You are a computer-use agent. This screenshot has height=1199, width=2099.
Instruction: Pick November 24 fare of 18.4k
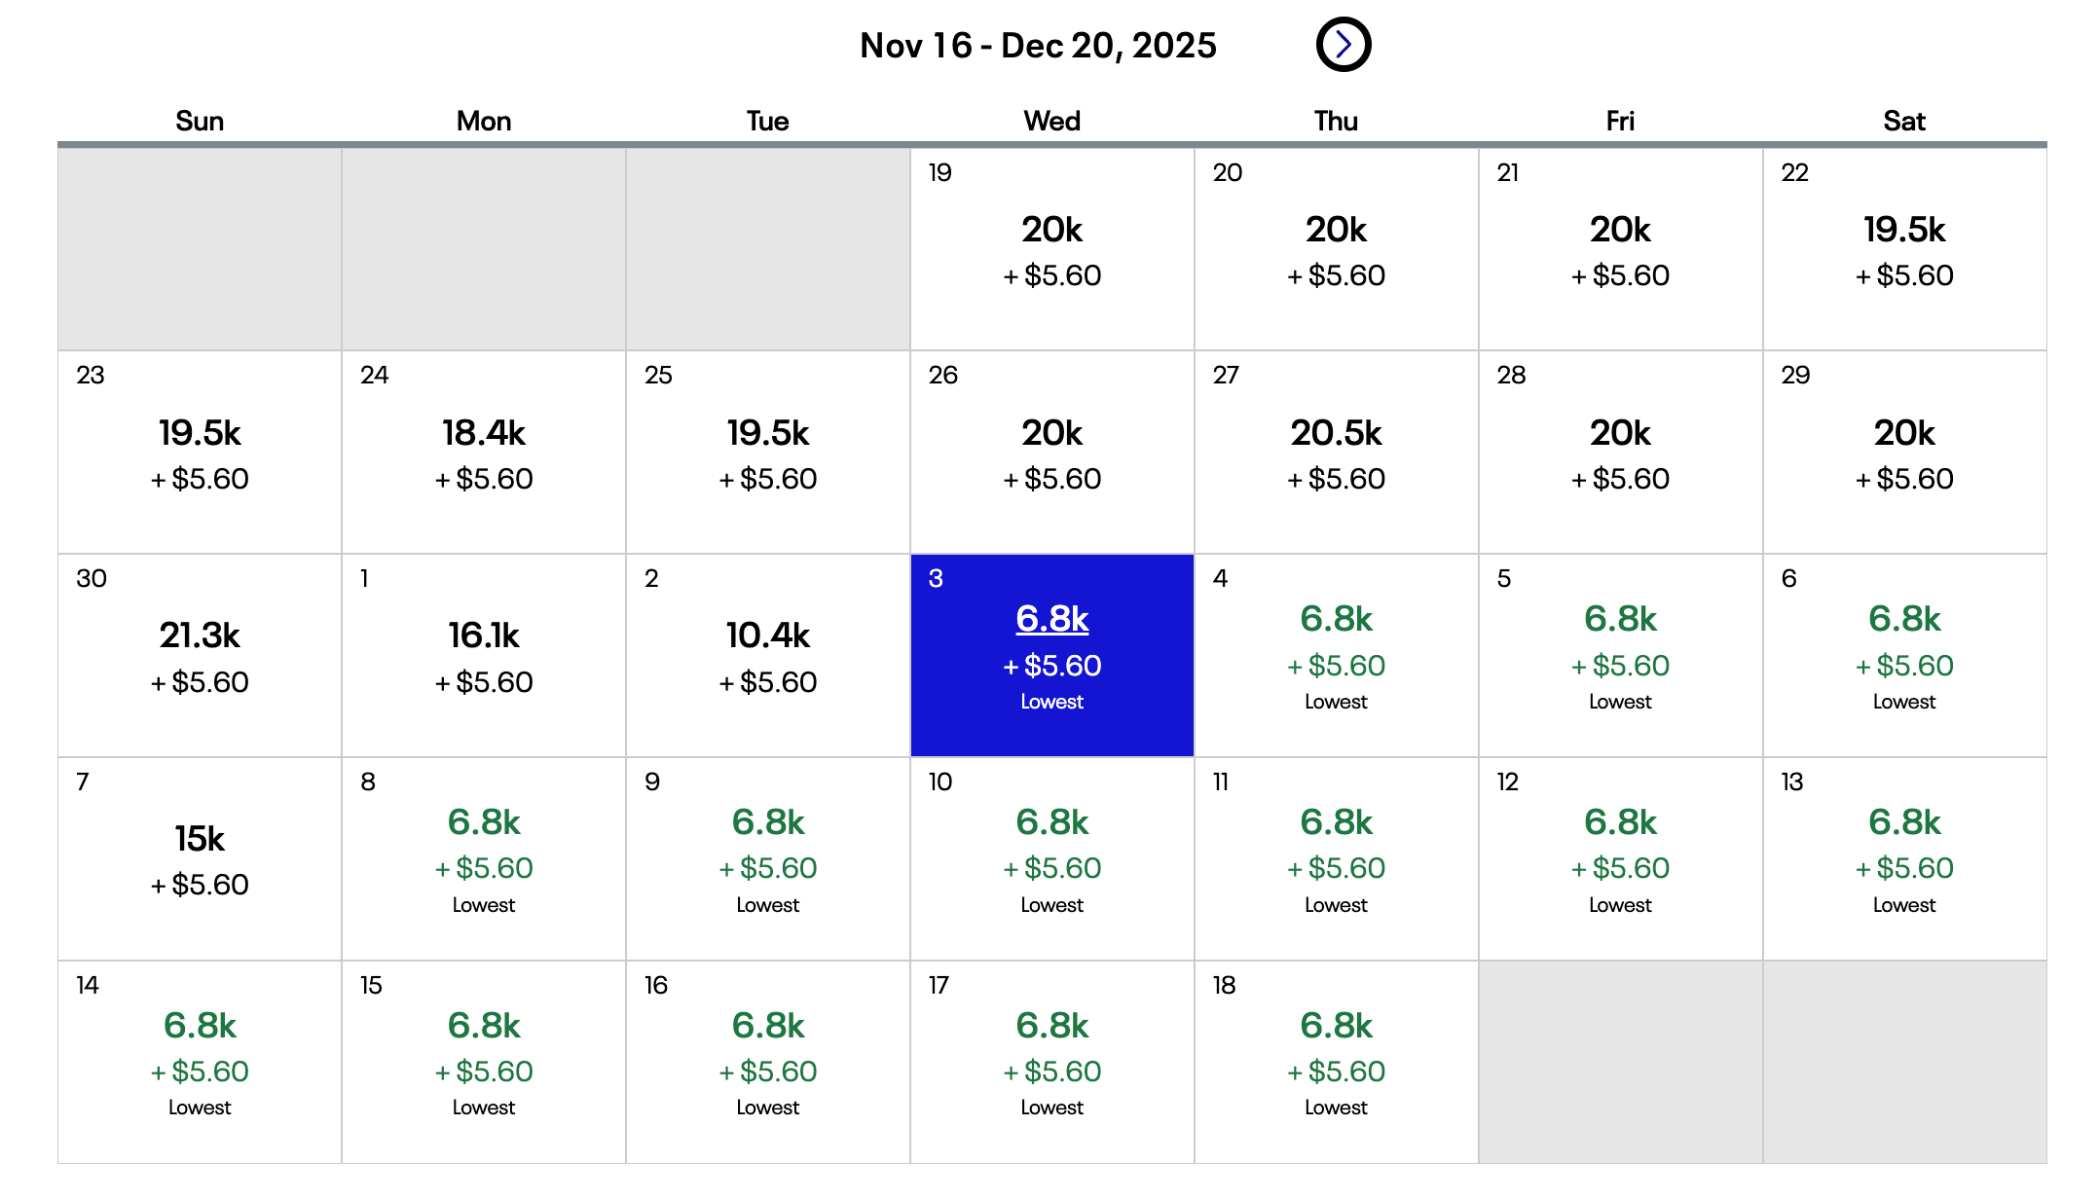[484, 453]
